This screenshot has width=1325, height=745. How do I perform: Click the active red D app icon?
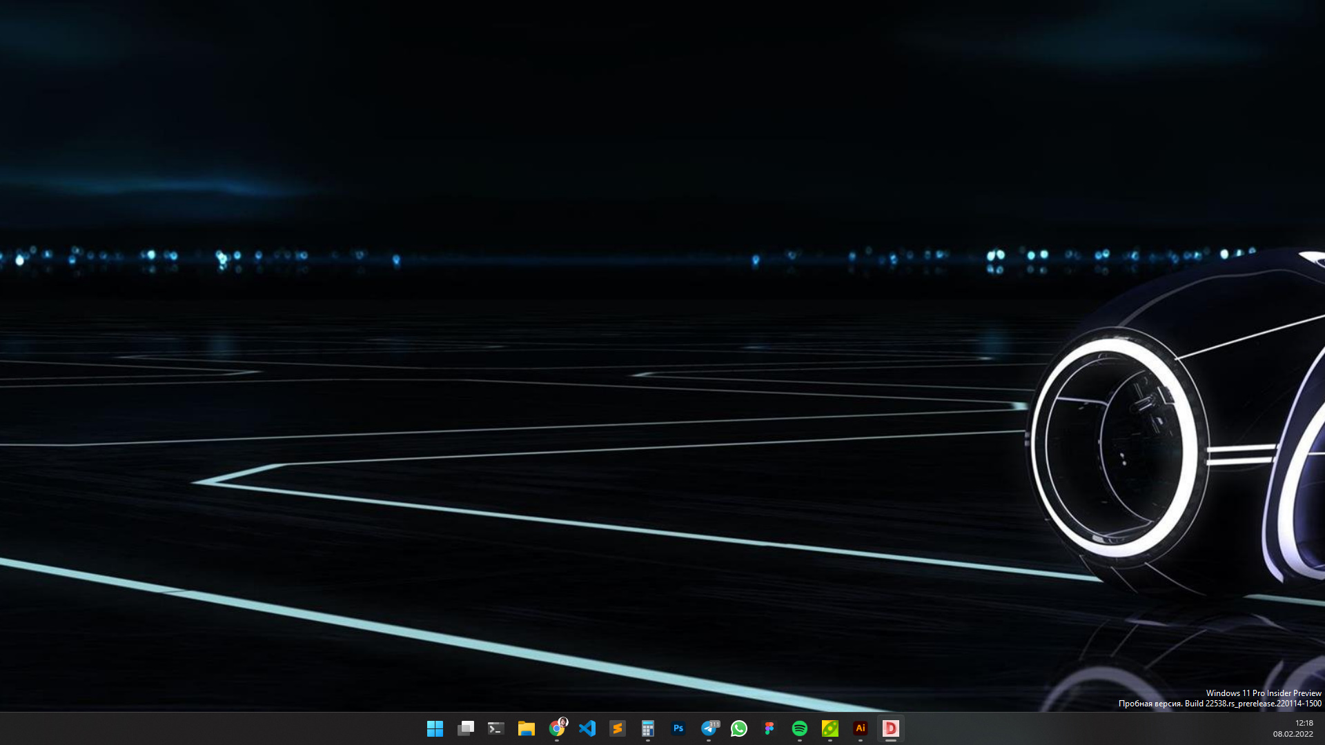click(x=891, y=728)
